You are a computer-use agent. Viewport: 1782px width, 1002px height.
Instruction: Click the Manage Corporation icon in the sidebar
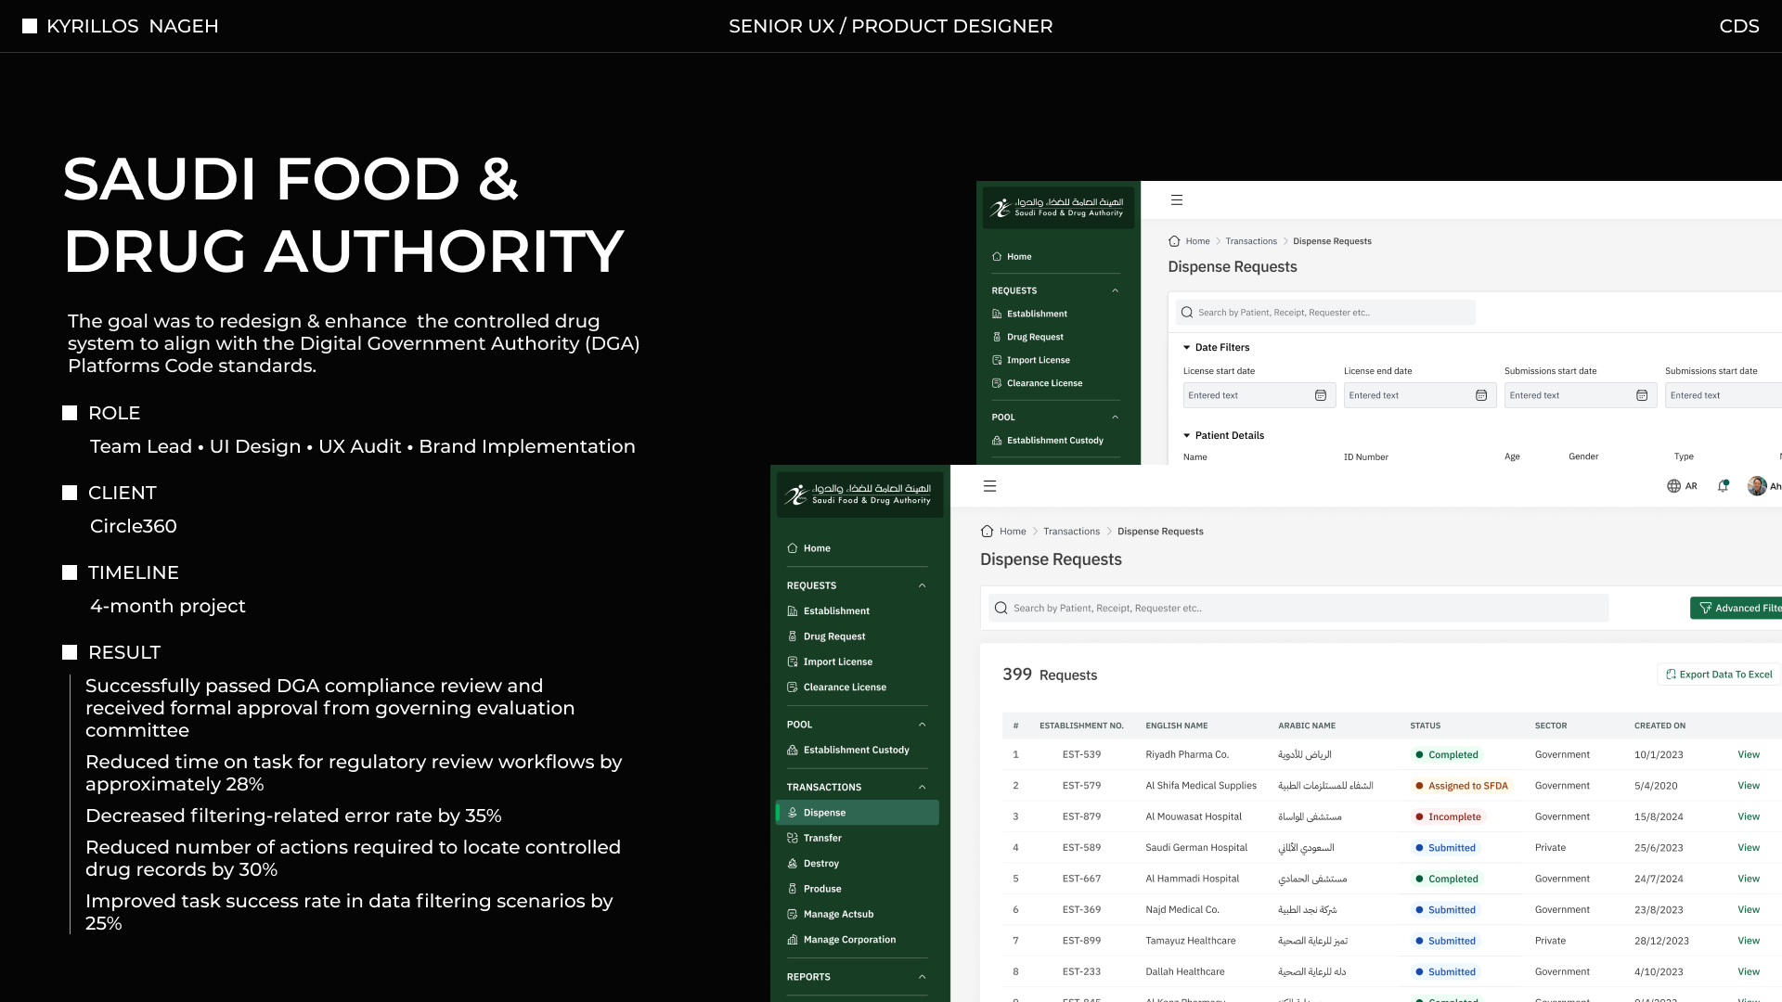pyautogui.click(x=793, y=940)
